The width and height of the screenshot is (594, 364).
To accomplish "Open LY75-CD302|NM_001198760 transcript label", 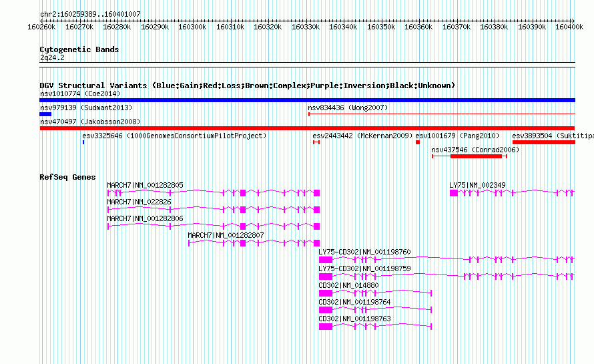I will (364, 252).
